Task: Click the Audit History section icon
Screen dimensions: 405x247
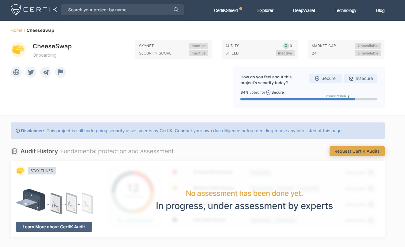Action: [14, 151]
